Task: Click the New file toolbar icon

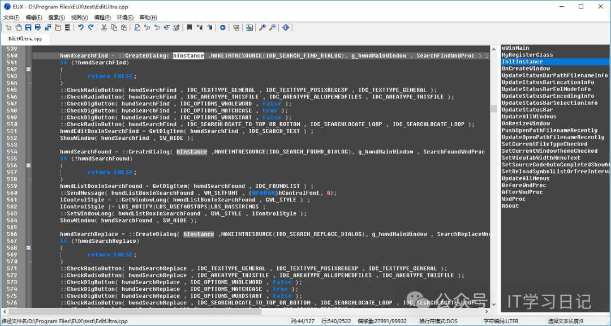Action: tap(8, 27)
